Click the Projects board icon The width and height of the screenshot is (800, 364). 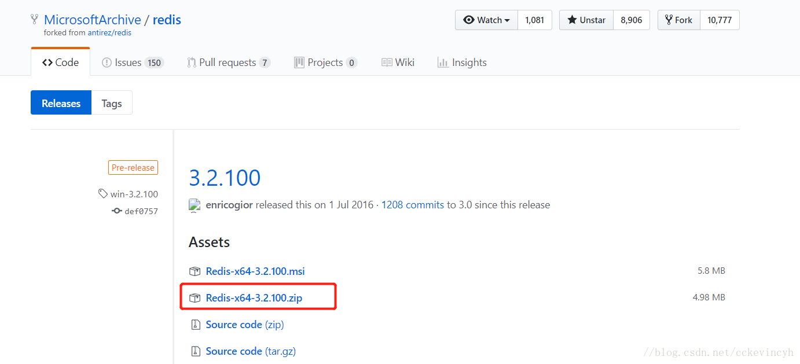pos(299,62)
